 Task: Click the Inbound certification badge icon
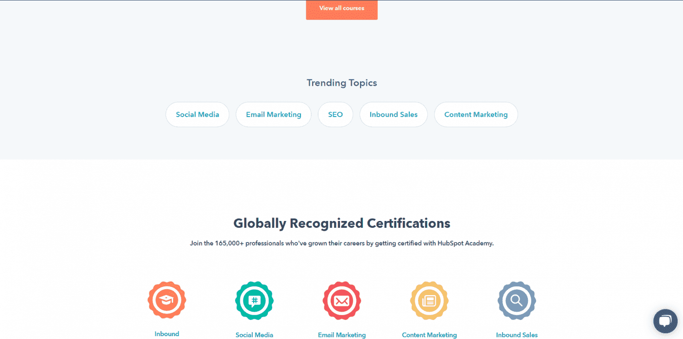coord(167,300)
